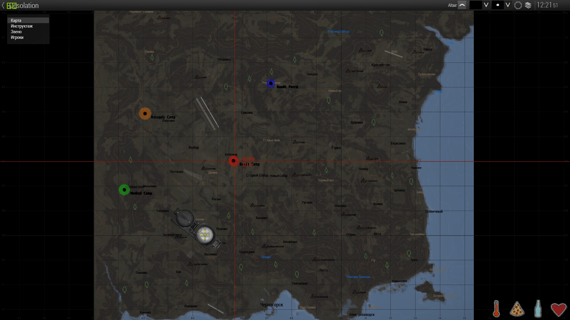Click the Петровка village label

pos(224,60)
